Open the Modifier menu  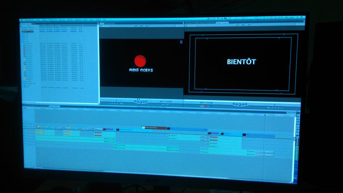[70, 20]
